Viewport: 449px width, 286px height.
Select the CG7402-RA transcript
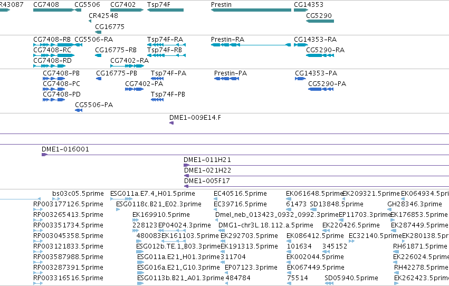[127, 66]
